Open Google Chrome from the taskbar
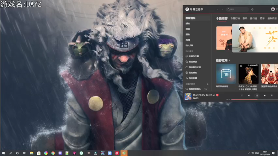Viewport: 278px width, 156px height. [x=53, y=153]
